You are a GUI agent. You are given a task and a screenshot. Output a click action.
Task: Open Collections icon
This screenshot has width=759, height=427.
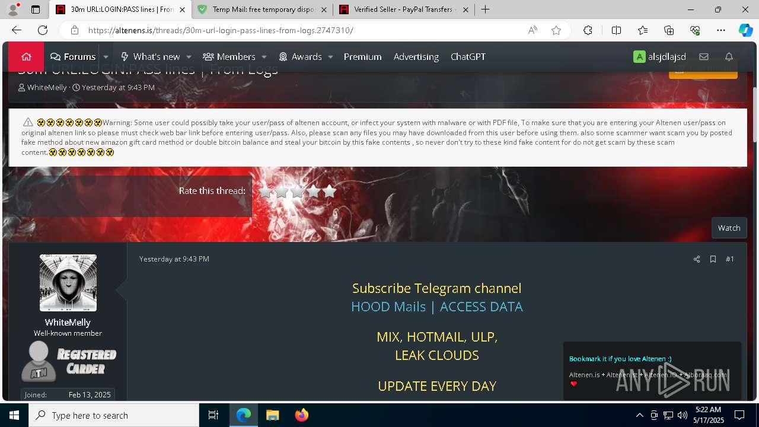click(669, 30)
